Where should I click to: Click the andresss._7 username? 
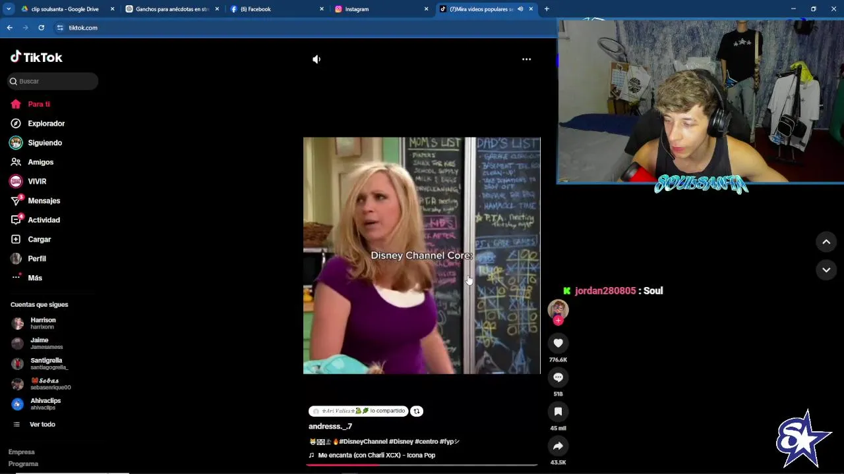tap(330, 426)
